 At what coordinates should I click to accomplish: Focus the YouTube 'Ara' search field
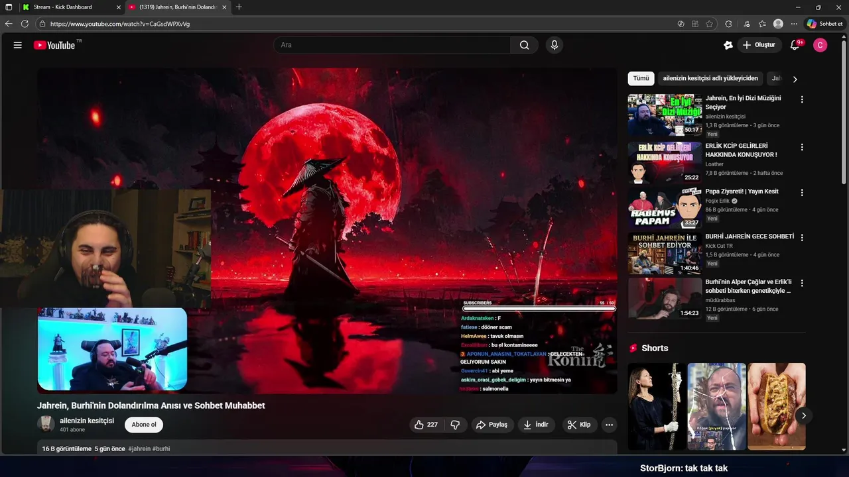[392, 45]
